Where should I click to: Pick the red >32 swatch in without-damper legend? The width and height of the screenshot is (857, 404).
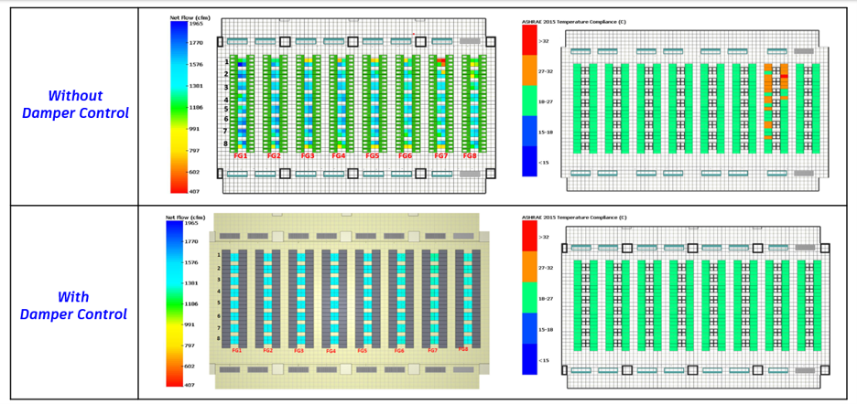pos(529,40)
